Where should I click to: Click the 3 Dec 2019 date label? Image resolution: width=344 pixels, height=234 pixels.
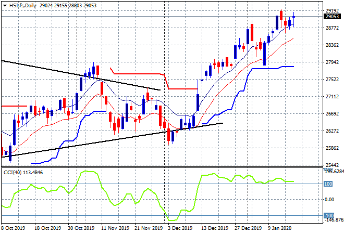[180, 228]
